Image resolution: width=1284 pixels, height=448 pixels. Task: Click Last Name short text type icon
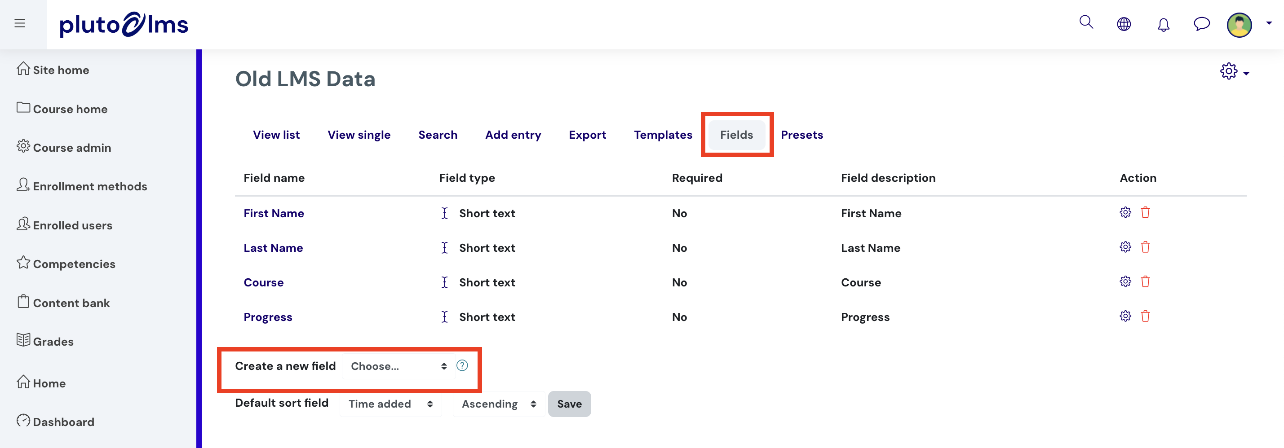445,248
